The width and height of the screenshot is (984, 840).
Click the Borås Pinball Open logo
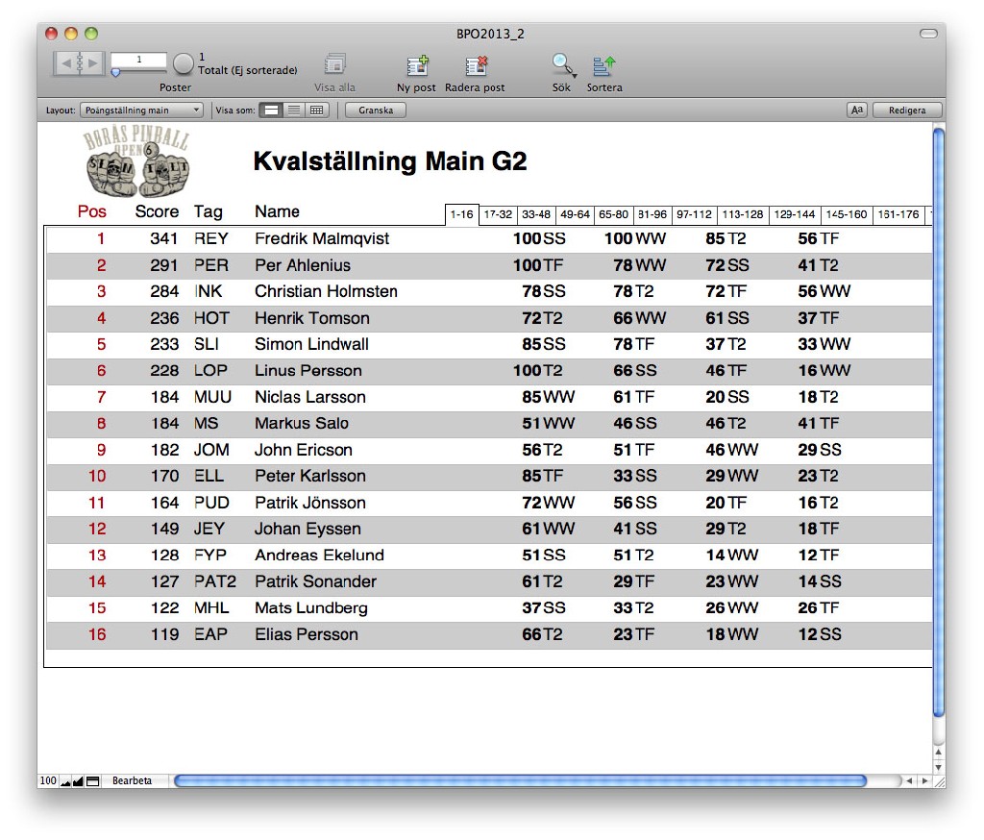pyautogui.click(x=136, y=161)
